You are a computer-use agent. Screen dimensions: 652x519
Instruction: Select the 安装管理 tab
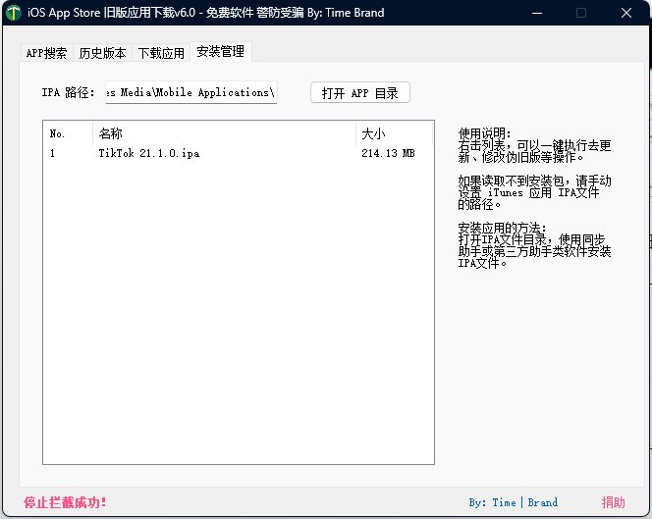coord(220,52)
